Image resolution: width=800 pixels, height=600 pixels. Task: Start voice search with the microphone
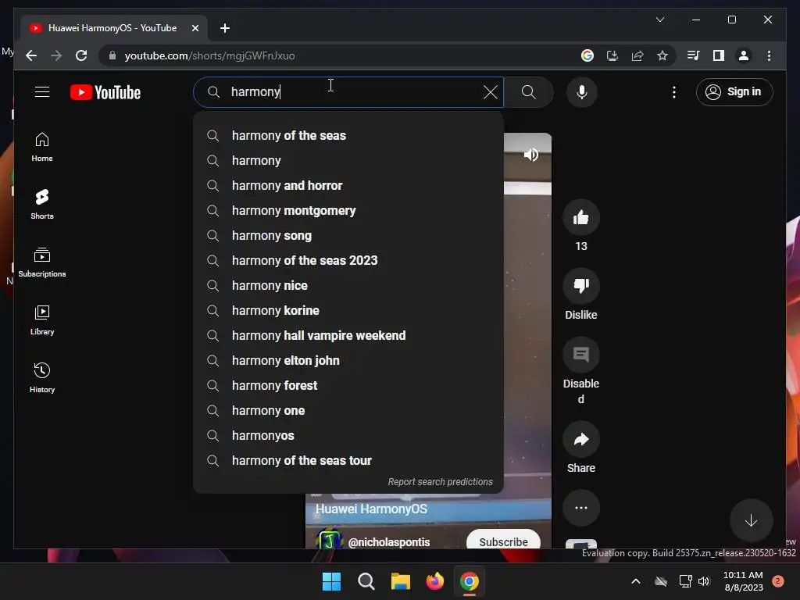click(x=581, y=92)
